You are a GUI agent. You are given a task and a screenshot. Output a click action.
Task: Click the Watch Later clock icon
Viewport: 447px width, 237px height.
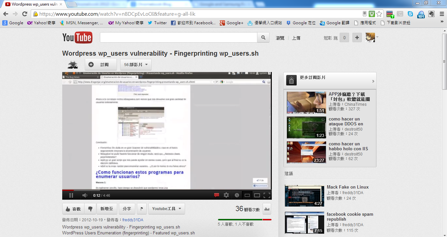[237, 195]
